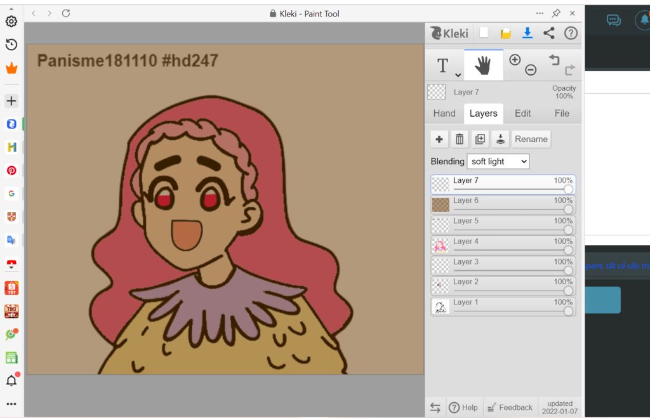The width and height of the screenshot is (650, 418).
Task: Create a new blank image in Kleki
Action: (484, 33)
